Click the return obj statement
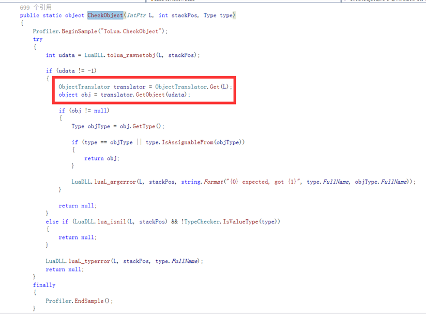This screenshot has height=314, width=426. [101, 158]
